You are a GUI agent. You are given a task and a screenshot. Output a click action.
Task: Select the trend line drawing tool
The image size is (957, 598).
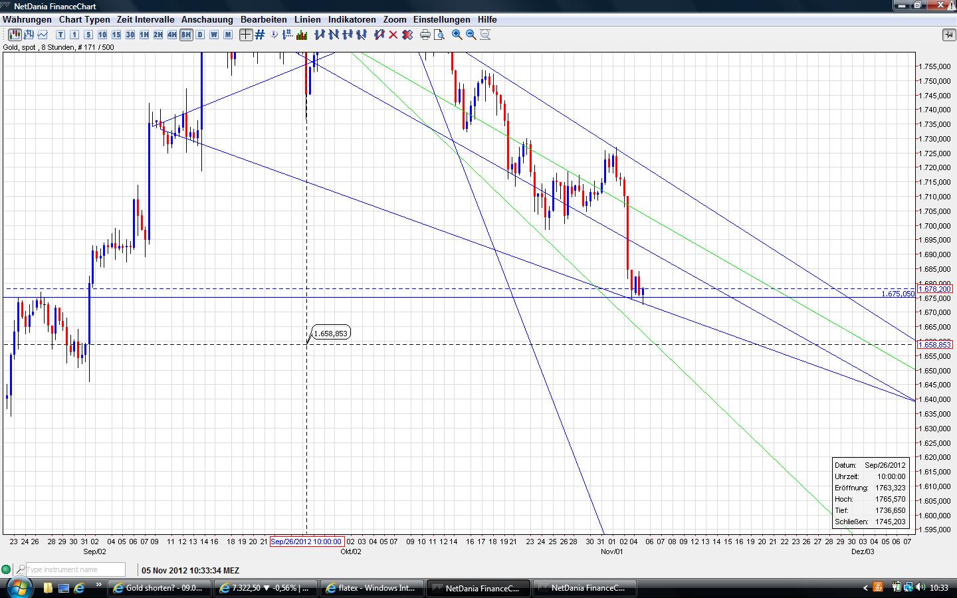coord(315,35)
